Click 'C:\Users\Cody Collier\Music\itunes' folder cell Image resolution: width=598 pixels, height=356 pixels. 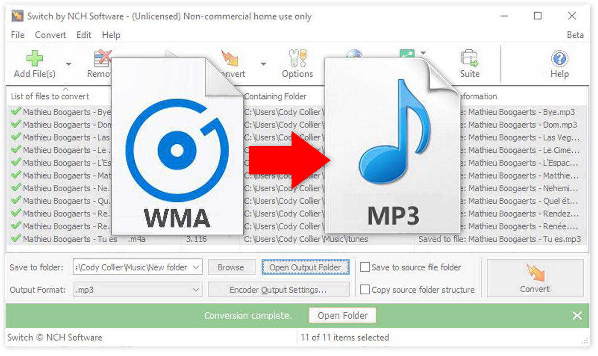coord(306,239)
